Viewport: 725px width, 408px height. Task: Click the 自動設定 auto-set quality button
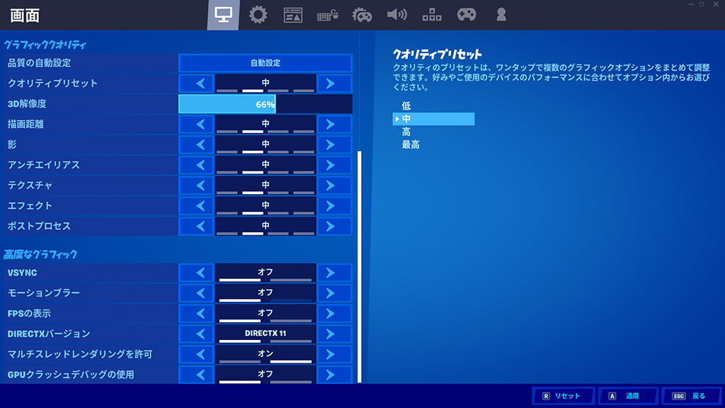[266, 63]
